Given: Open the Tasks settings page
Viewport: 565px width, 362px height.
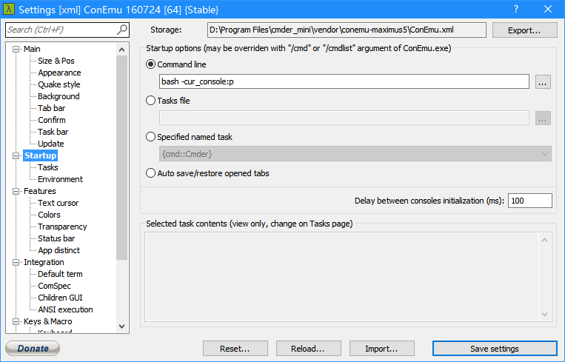Looking at the screenshot, I should point(48,167).
